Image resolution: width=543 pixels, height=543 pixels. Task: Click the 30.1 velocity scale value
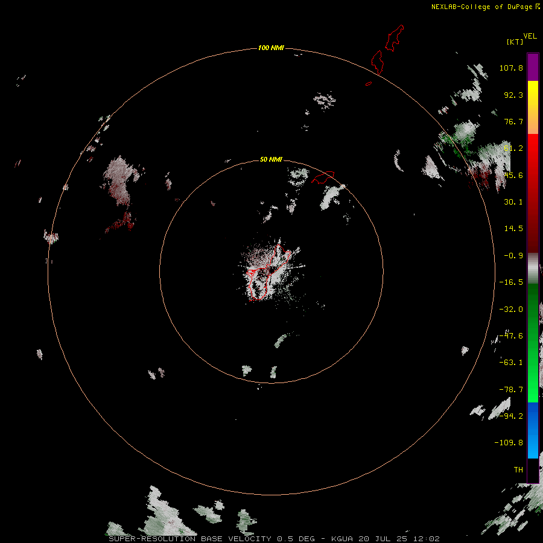point(513,202)
